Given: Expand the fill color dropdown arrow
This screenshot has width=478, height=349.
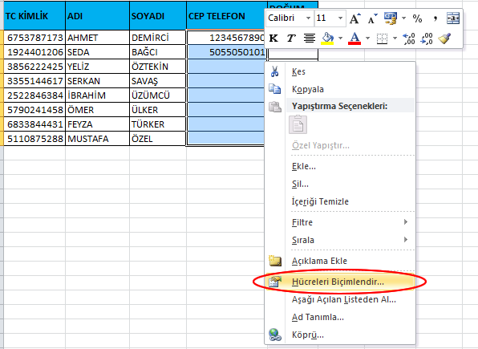Looking at the screenshot, I should click(x=340, y=39).
